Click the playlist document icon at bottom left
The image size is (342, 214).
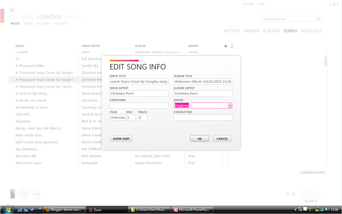pos(37,194)
